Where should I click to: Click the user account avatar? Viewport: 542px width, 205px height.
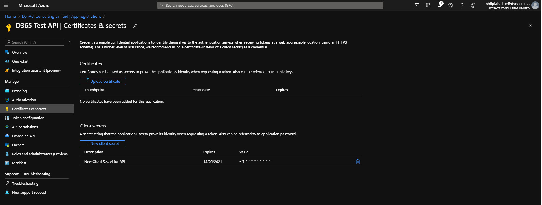[x=535, y=5]
